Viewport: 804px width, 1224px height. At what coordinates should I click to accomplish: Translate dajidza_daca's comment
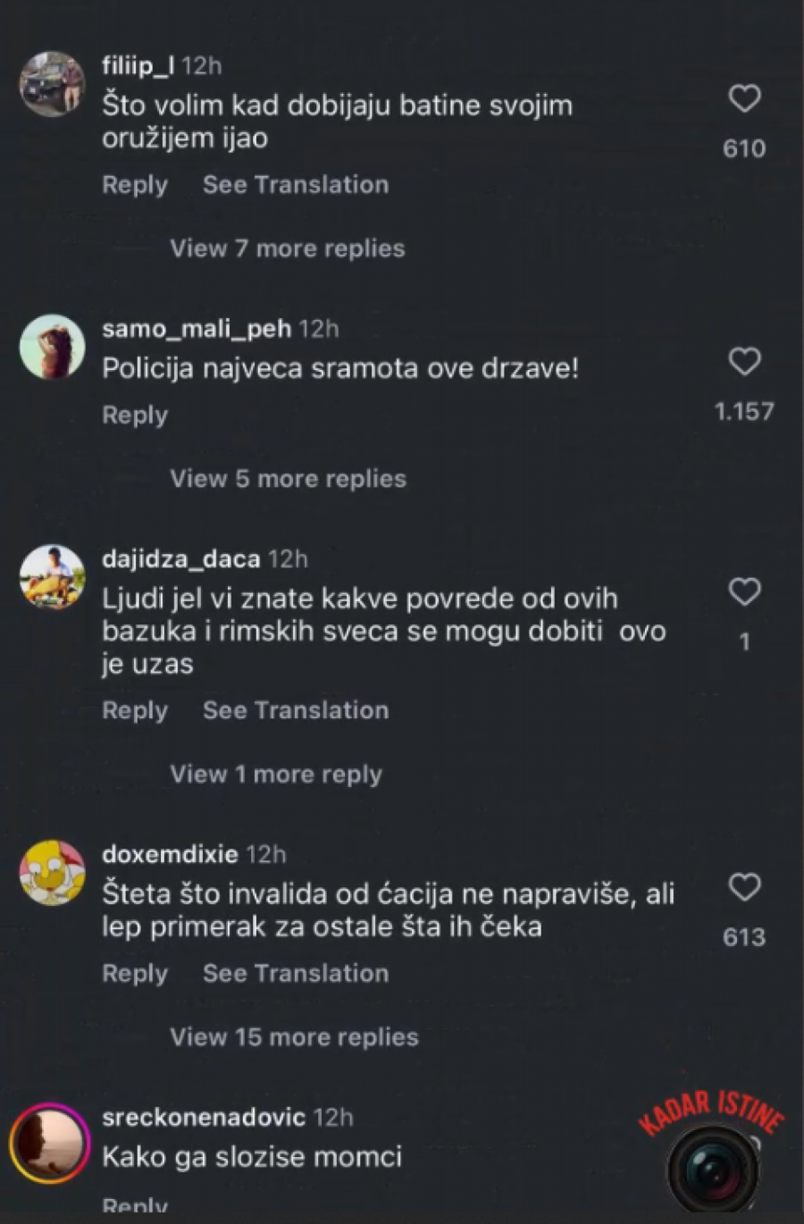pyautogui.click(x=296, y=711)
